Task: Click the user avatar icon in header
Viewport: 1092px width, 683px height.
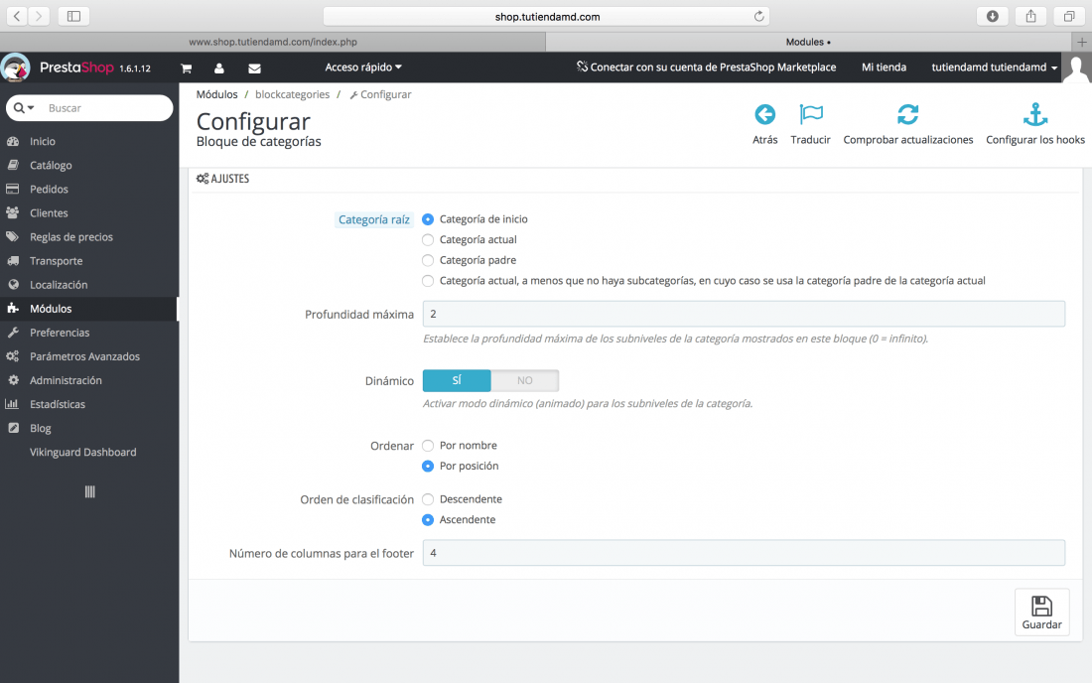Action: (1077, 68)
